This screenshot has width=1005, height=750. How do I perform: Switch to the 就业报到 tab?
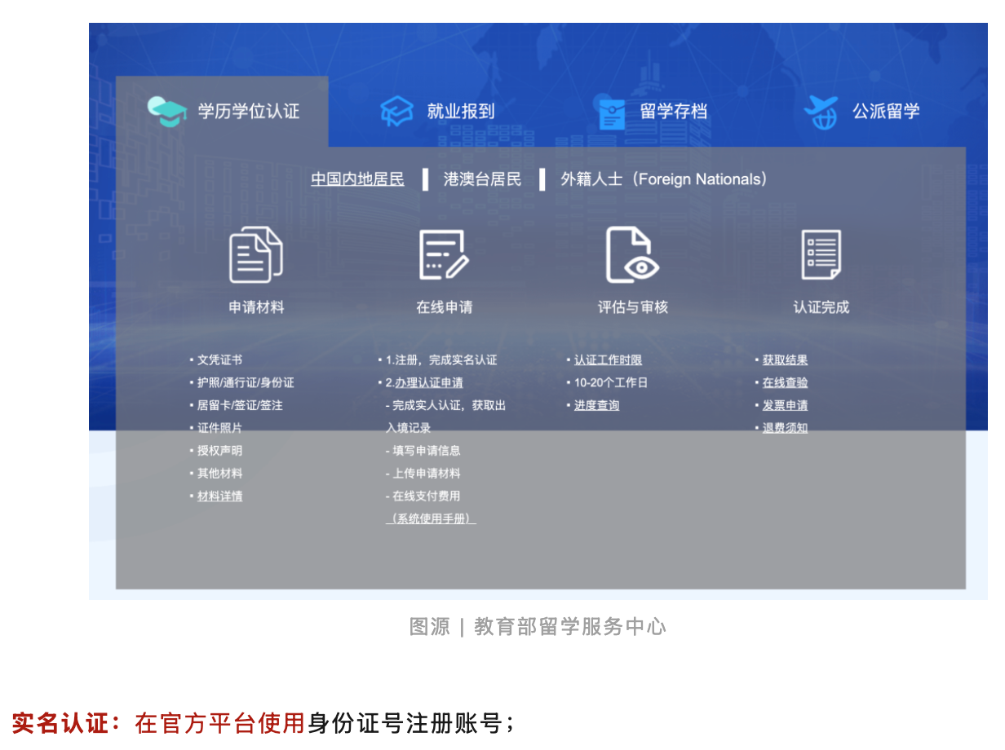point(460,112)
